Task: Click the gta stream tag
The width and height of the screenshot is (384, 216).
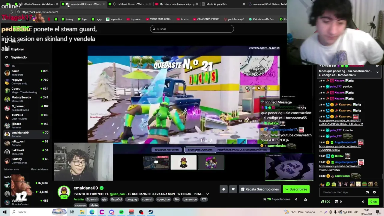Action: click(104, 199)
